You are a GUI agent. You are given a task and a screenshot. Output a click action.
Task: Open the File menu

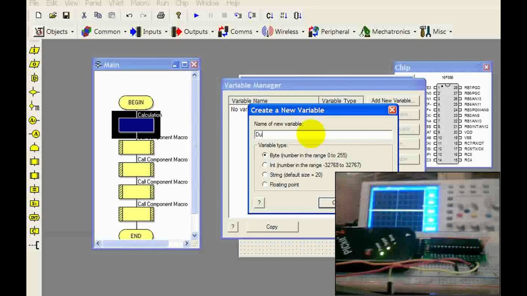tap(34, 3)
